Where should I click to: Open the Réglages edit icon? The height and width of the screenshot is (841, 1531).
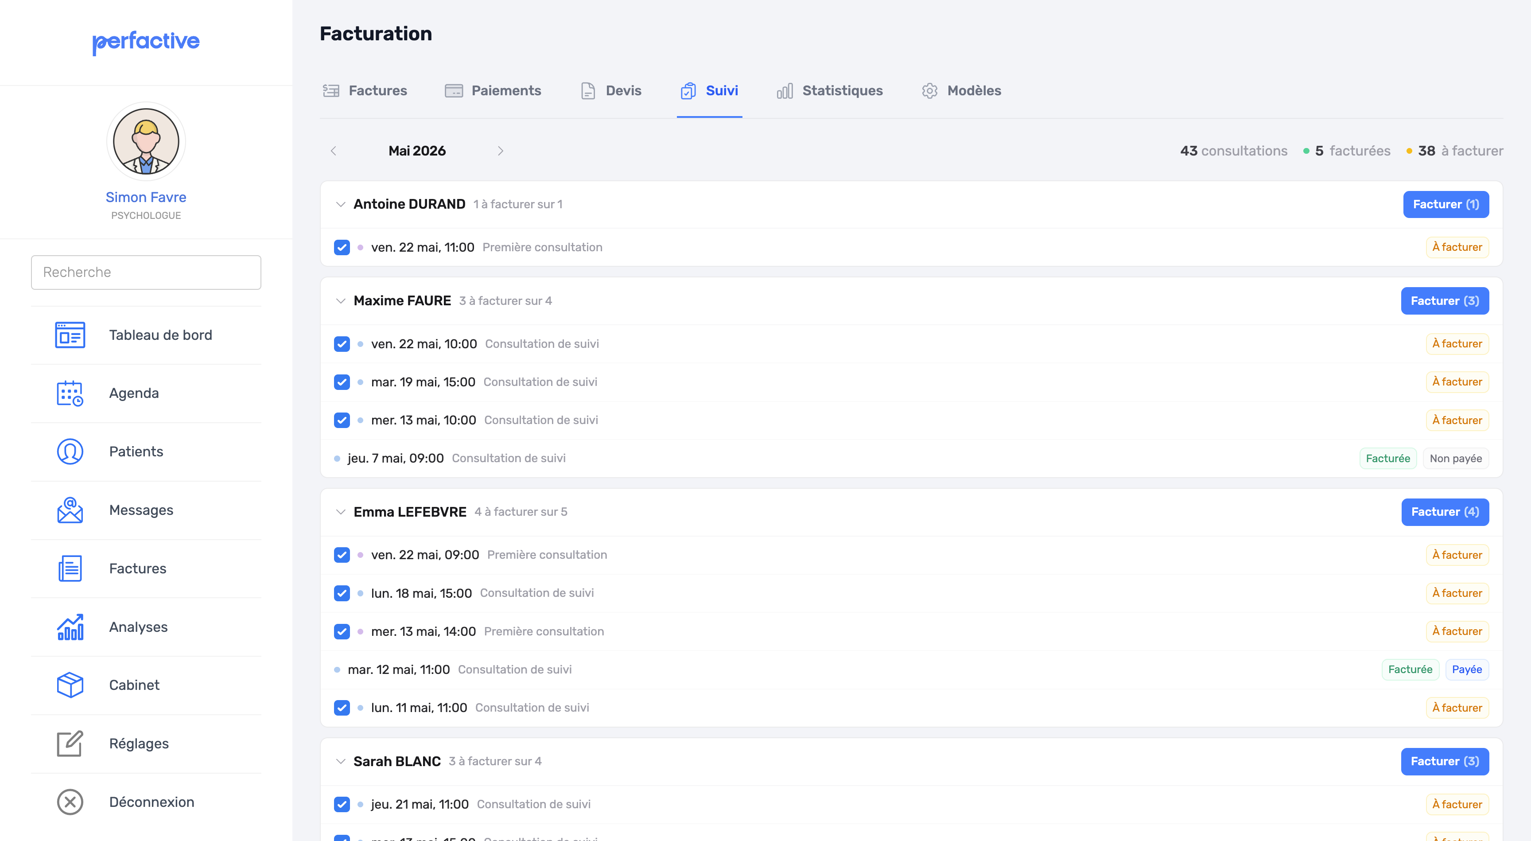(x=70, y=744)
